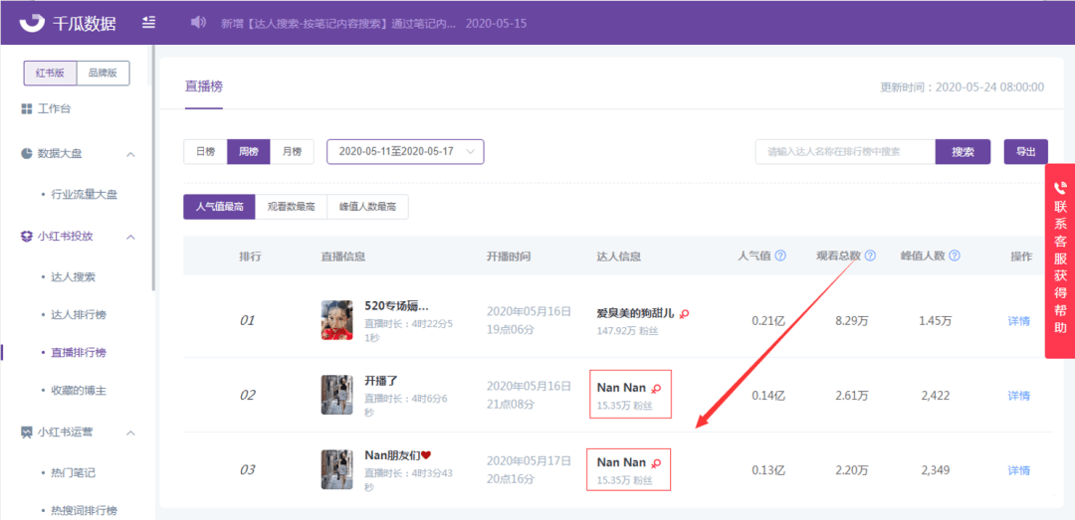
Task: Click gender icon next to 爱臭美的狗甜儿
Action: tap(684, 314)
